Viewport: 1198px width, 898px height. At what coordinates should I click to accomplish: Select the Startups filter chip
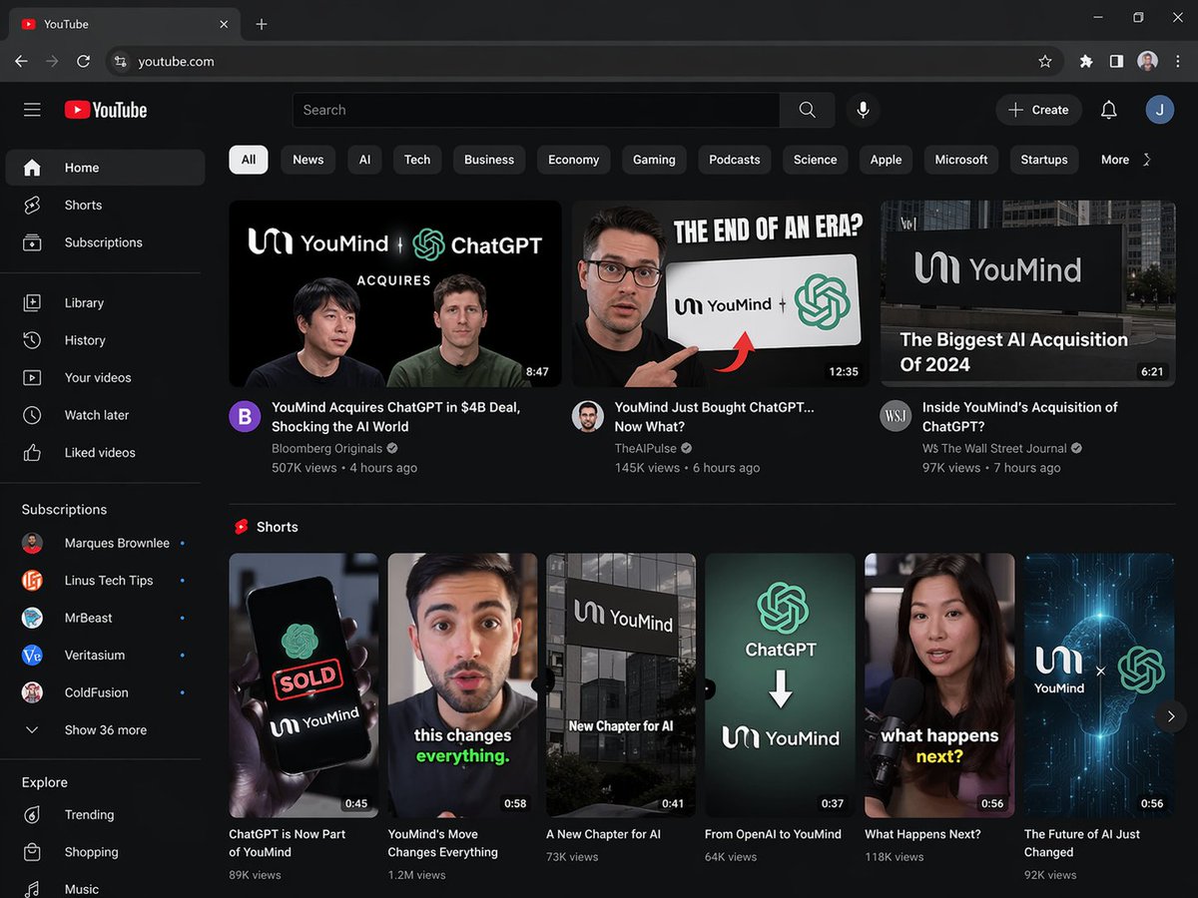coord(1044,160)
